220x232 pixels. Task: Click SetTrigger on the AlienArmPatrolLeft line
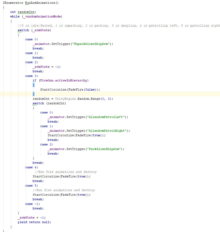click(x=76, y=117)
